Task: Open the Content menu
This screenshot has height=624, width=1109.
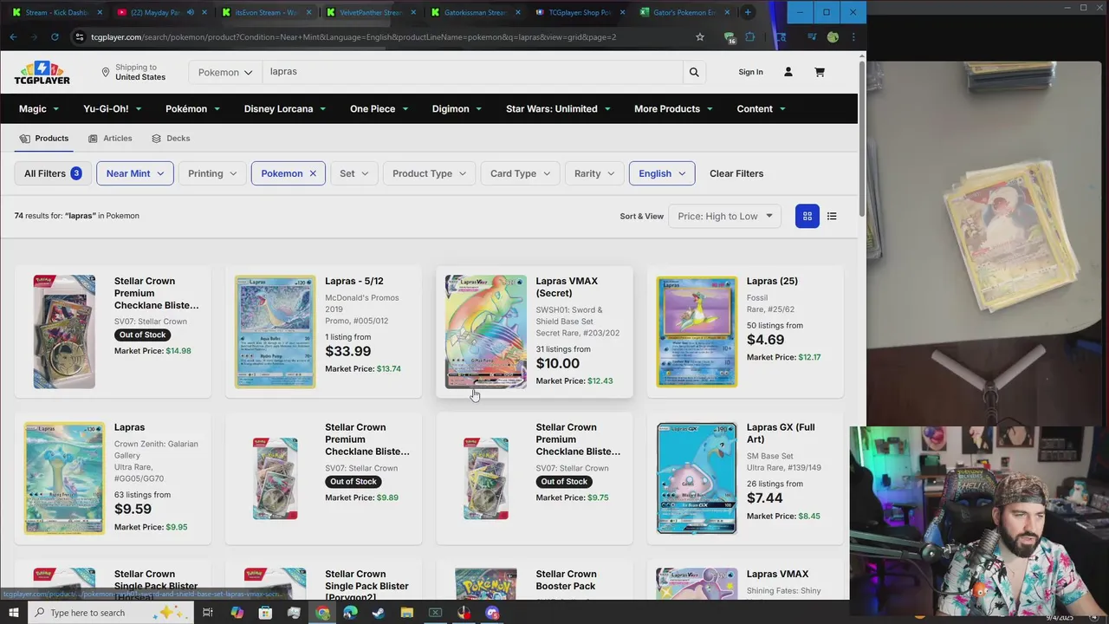Action: tap(761, 108)
